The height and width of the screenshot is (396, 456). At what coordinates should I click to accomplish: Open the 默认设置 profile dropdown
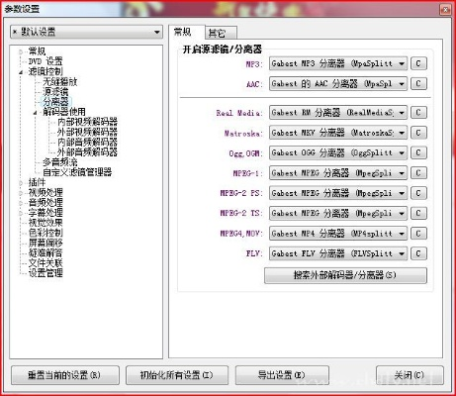point(86,32)
